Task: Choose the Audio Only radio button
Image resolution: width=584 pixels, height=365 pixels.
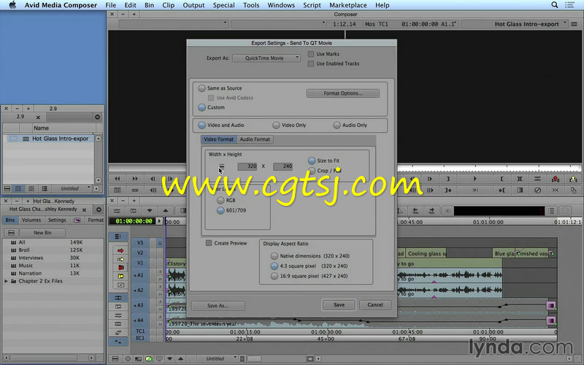Action: pyautogui.click(x=337, y=125)
